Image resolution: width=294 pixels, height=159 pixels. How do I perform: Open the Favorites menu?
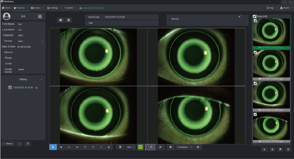[69, 8]
